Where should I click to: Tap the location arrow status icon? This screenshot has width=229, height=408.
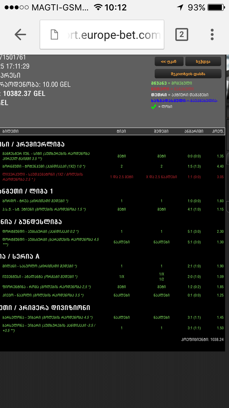coord(180,7)
